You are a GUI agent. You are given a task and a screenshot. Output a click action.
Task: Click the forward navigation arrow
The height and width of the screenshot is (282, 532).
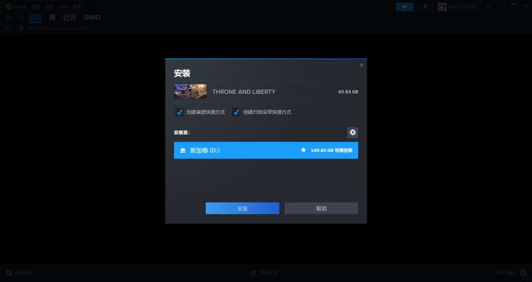tap(20, 18)
